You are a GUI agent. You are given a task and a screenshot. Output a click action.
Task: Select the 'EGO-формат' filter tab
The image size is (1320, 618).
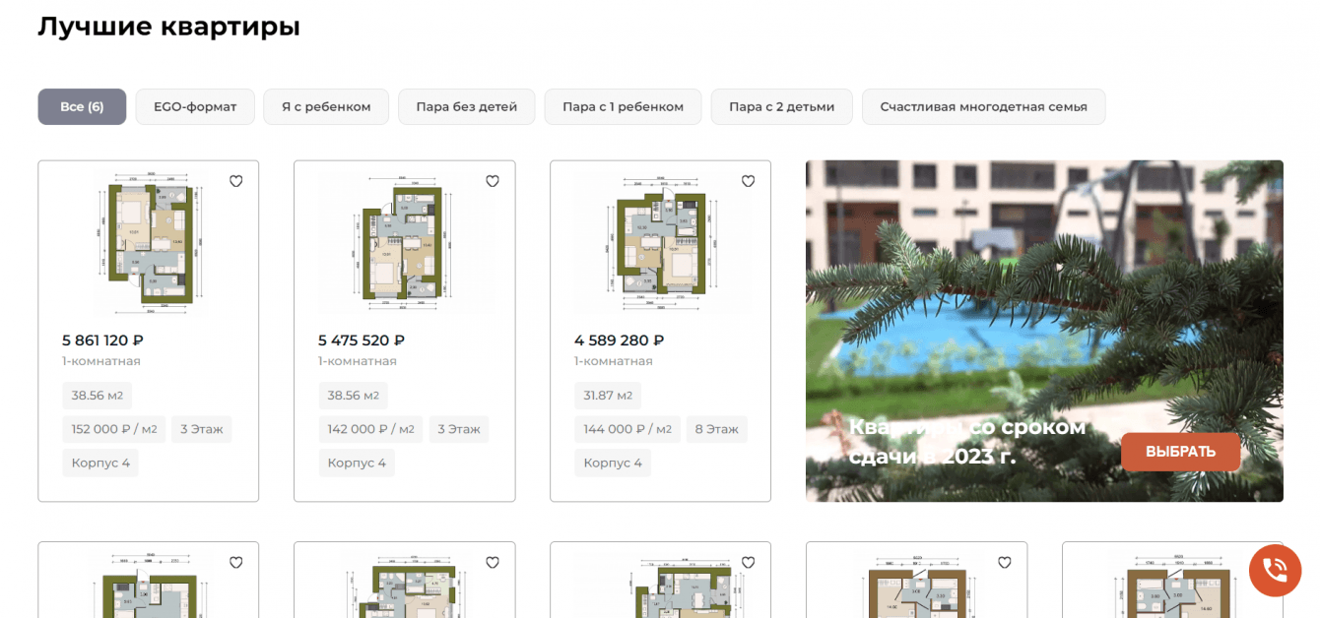[x=195, y=106]
